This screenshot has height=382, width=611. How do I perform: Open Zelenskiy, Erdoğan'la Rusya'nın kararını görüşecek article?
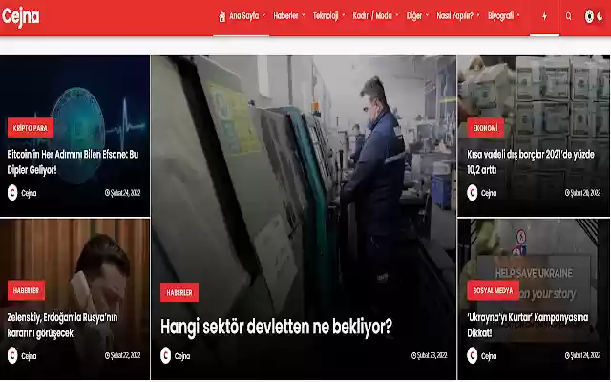click(x=62, y=325)
